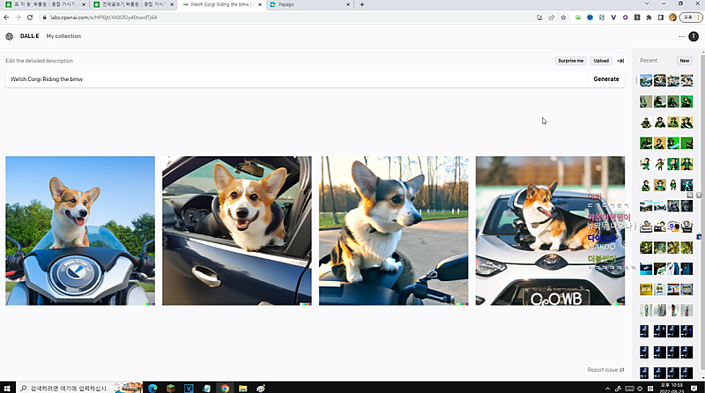Open the user account avatar 'T'
Viewport: 705px width, 393px height.
(x=694, y=36)
